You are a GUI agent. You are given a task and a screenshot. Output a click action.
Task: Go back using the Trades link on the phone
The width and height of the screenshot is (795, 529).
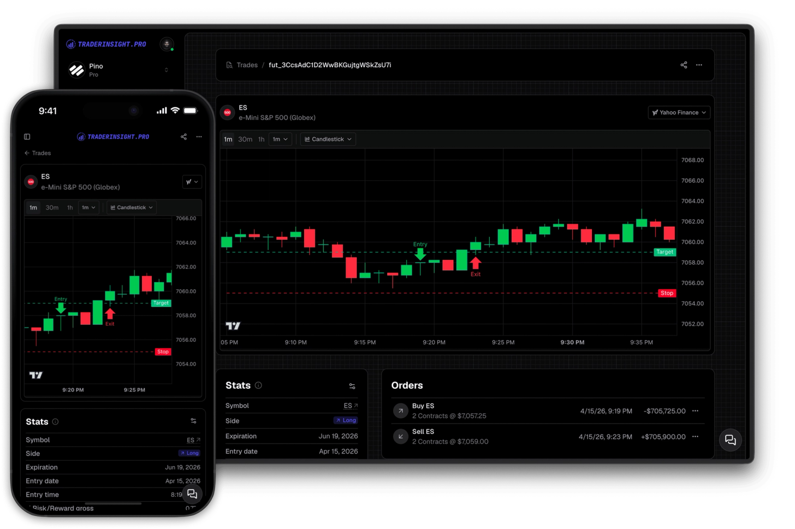click(x=37, y=153)
